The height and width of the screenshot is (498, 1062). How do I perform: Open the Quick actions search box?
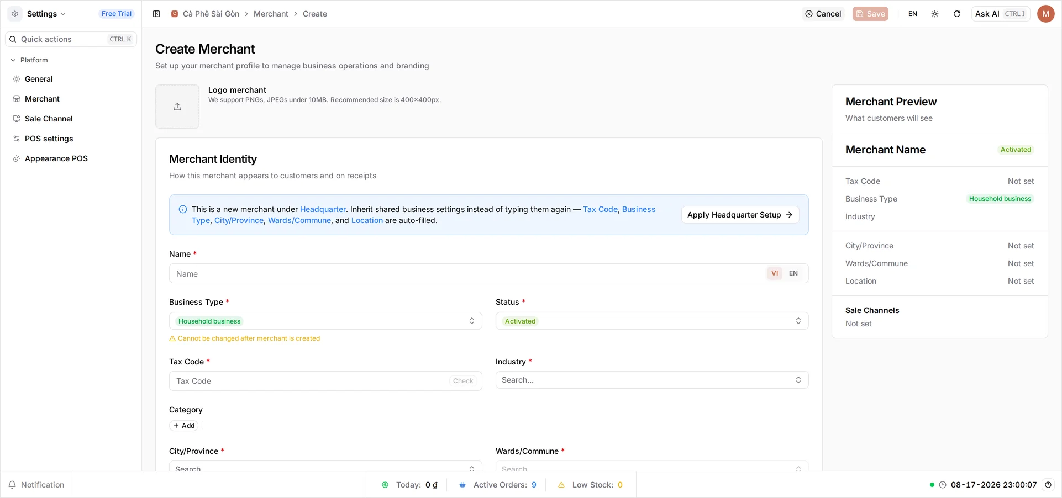(71, 39)
